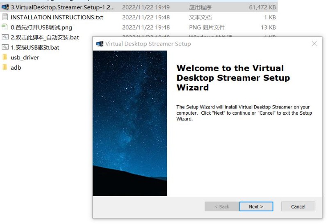Screen dimensions: 328x224
Task: Click file name INSTALLATION INSTRUCTIONS.txt
Action: tap(57, 17)
